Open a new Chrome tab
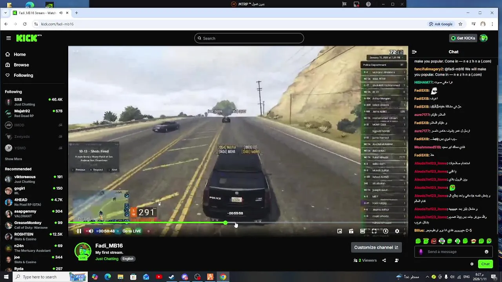 coord(76,13)
